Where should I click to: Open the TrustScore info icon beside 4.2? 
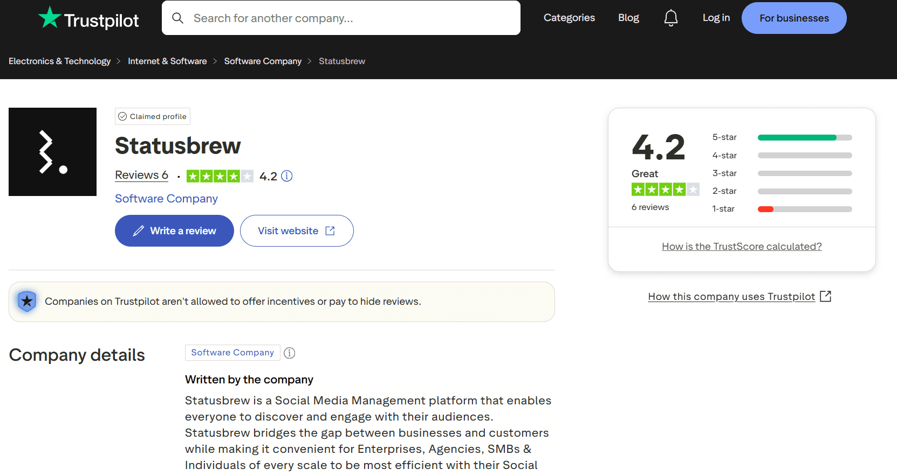[287, 176]
